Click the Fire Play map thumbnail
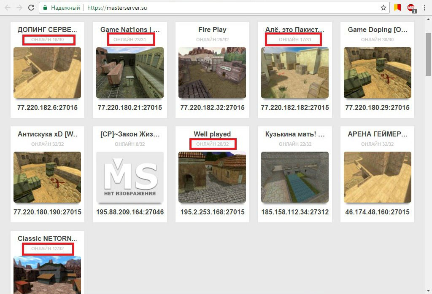432x294 pixels. (x=213, y=72)
